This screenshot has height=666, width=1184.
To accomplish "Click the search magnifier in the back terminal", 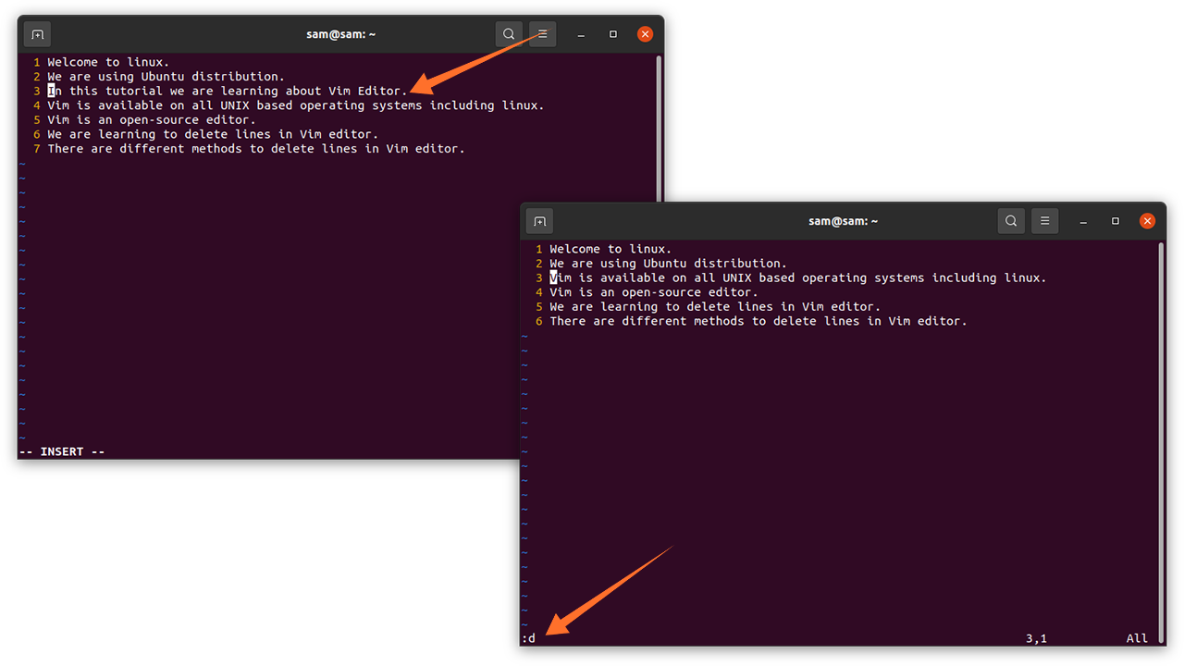I will [1011, 221].
